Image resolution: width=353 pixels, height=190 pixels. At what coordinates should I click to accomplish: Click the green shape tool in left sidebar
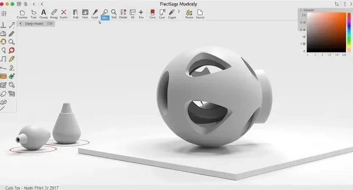(12, 76)
